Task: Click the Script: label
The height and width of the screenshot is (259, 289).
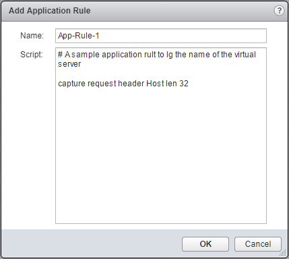Action: [x=32, y=55]
